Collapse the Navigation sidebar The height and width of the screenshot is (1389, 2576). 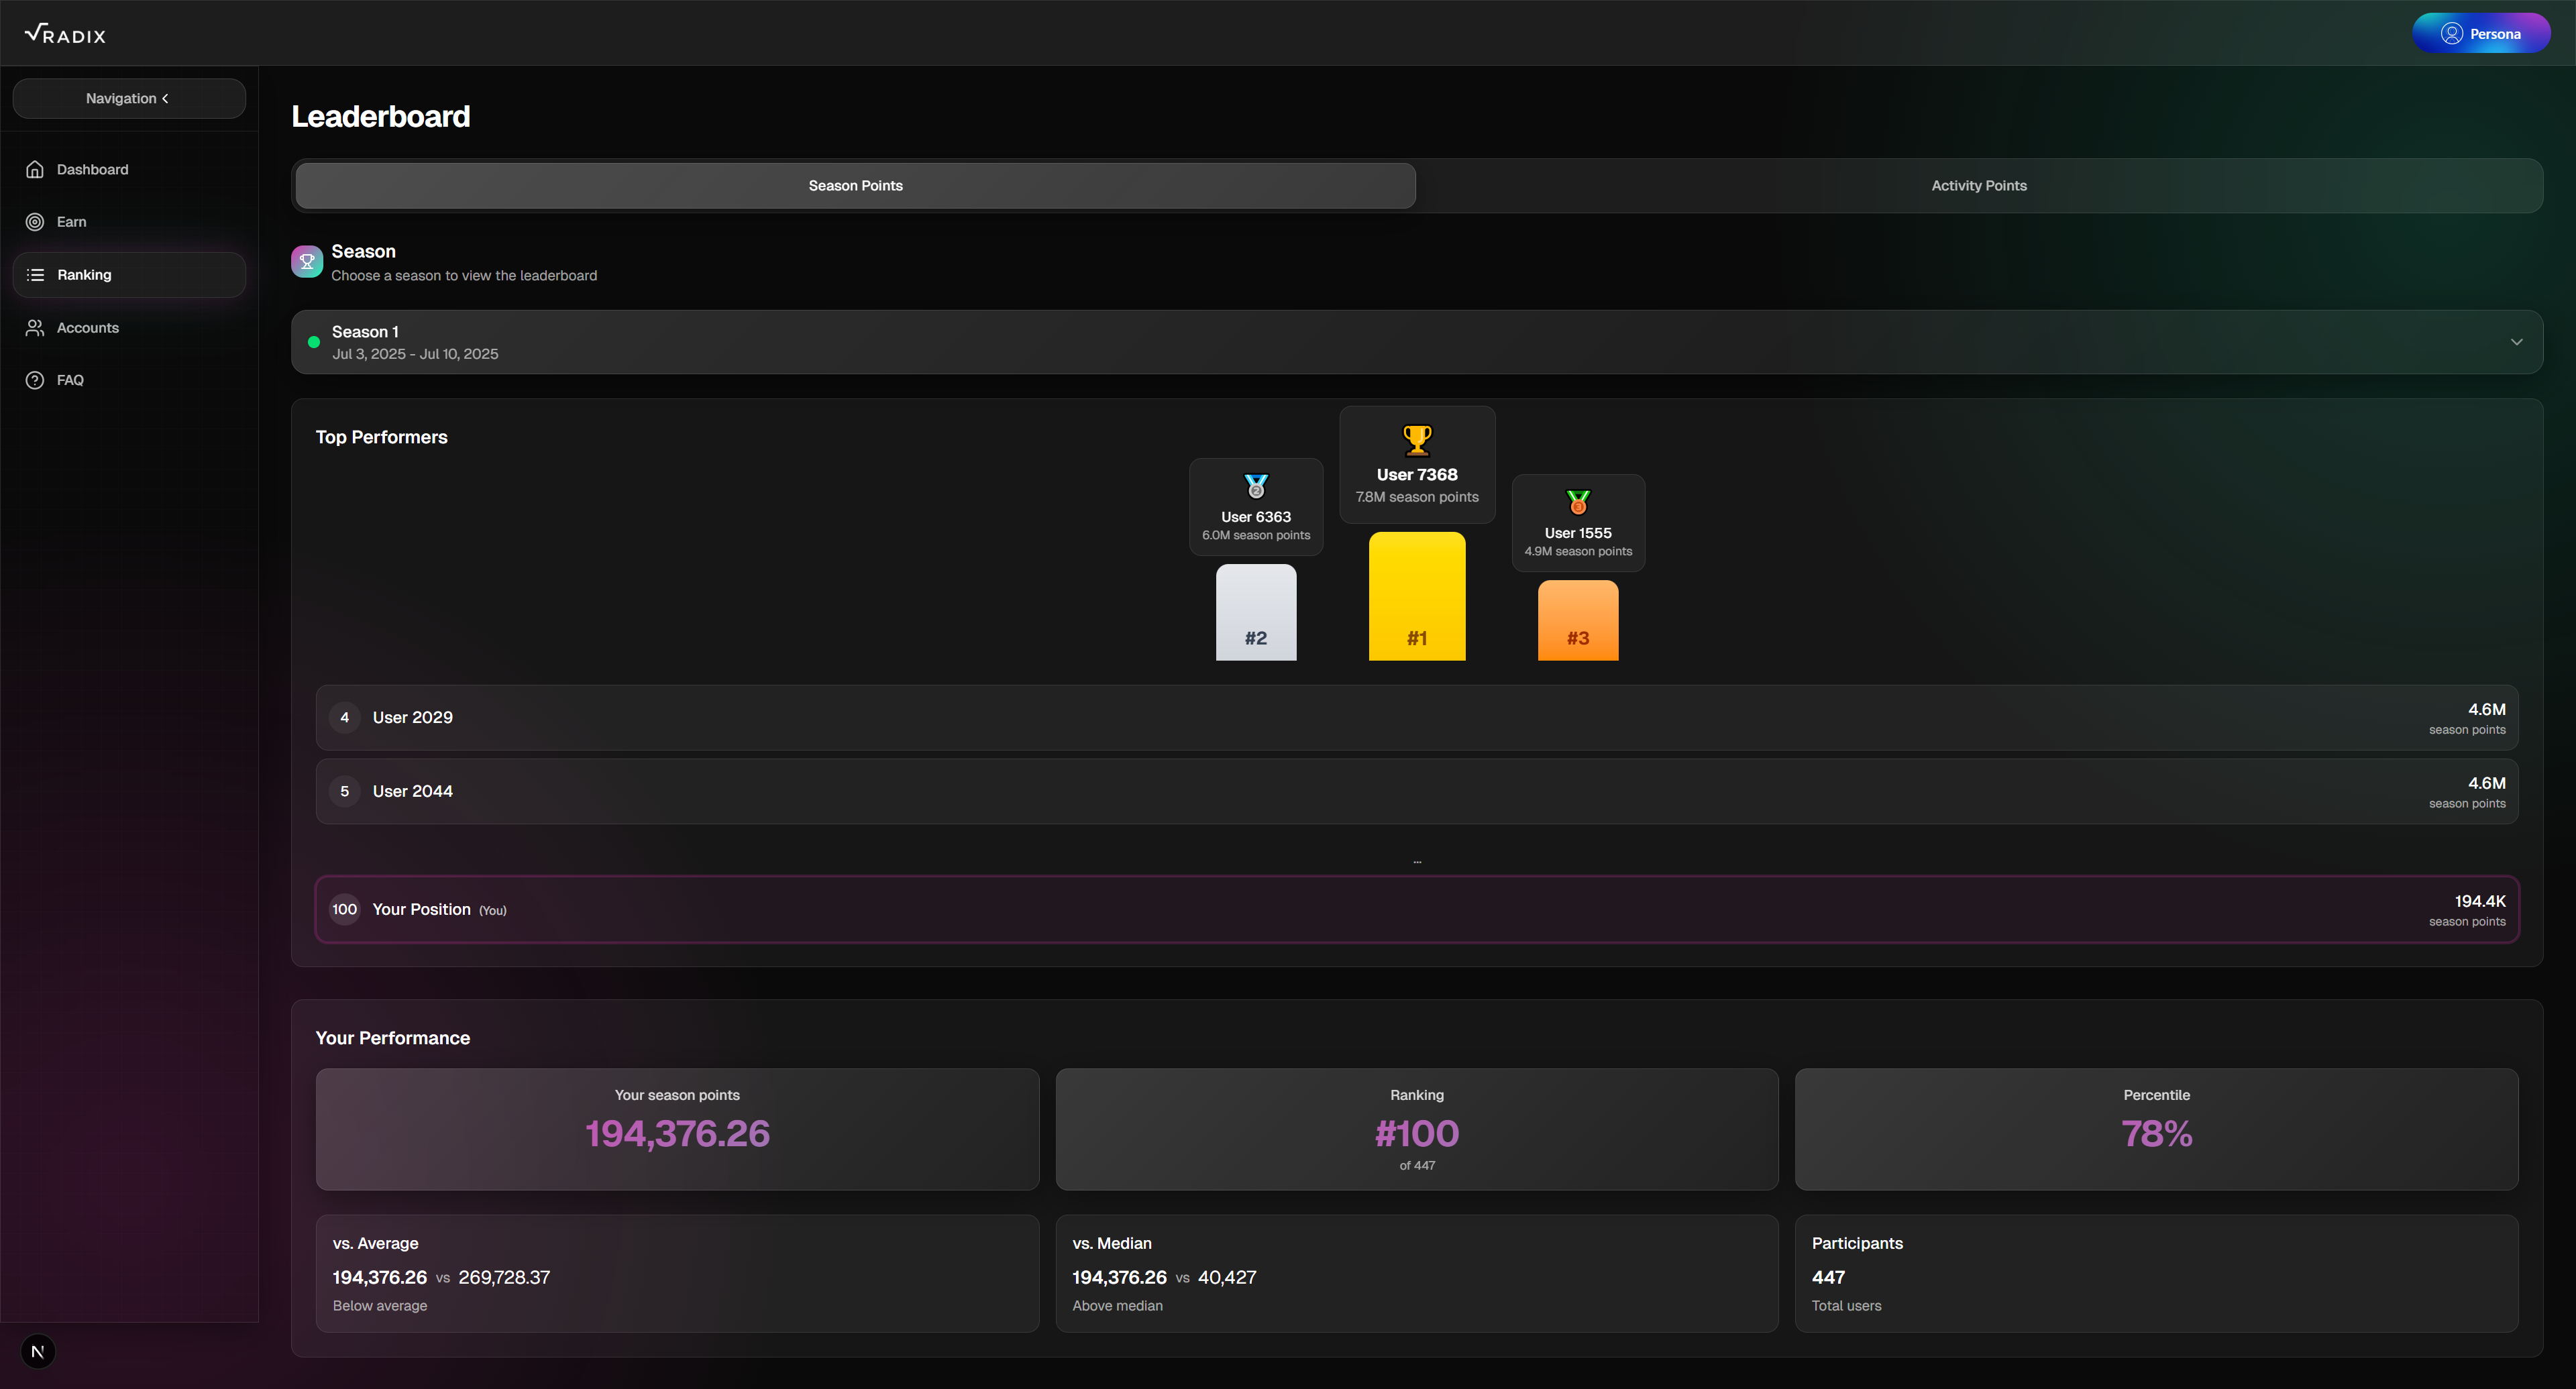click(129, 98)
